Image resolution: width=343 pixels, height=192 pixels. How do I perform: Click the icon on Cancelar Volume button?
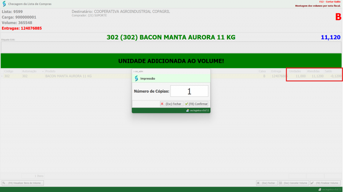point(281,183)
